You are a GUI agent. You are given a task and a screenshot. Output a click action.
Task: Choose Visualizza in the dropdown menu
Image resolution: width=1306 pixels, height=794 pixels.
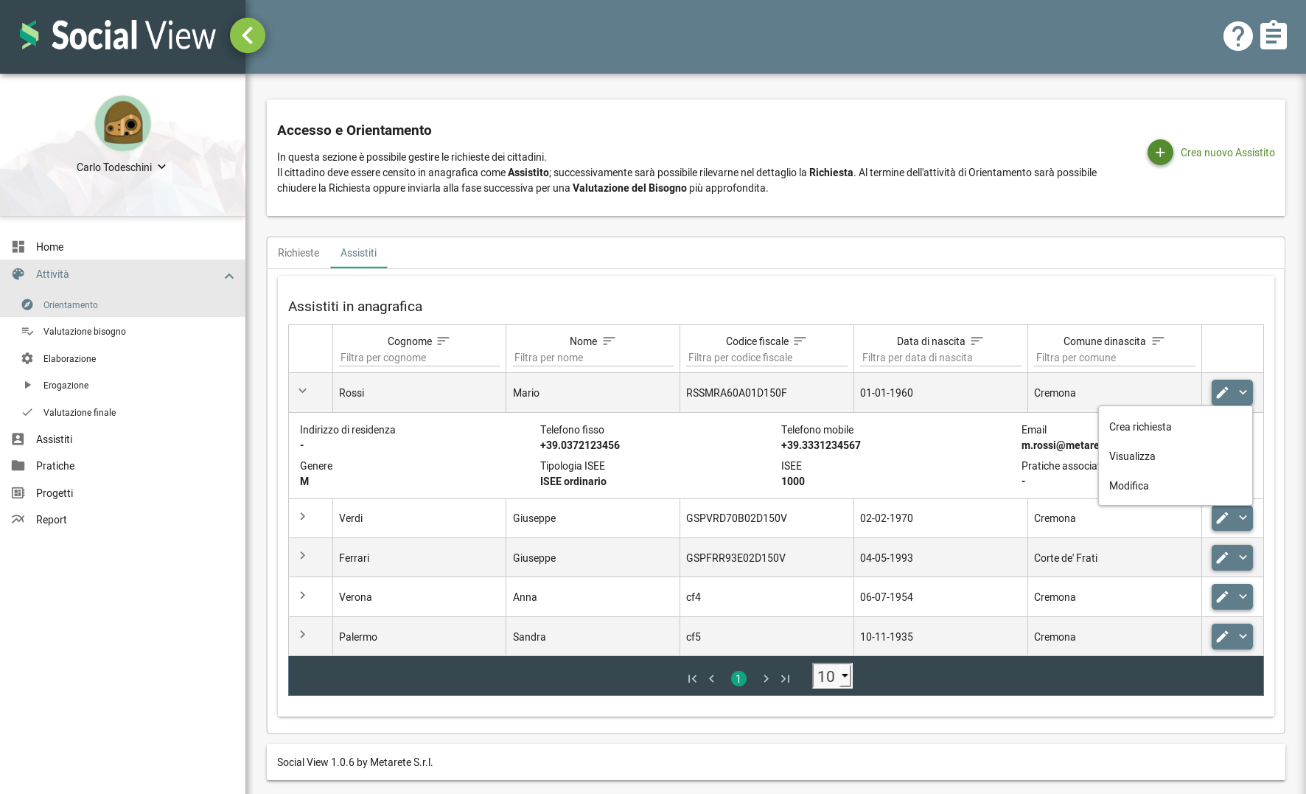point(1132,456)
